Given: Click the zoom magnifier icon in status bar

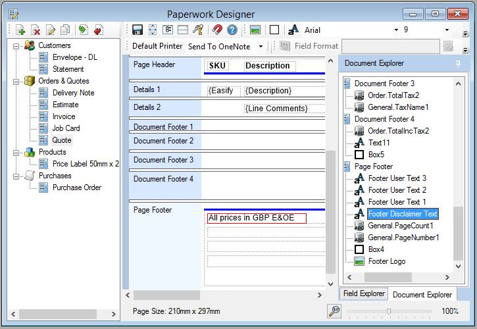Looking at the screenshot, I should (x=334, y=311).
